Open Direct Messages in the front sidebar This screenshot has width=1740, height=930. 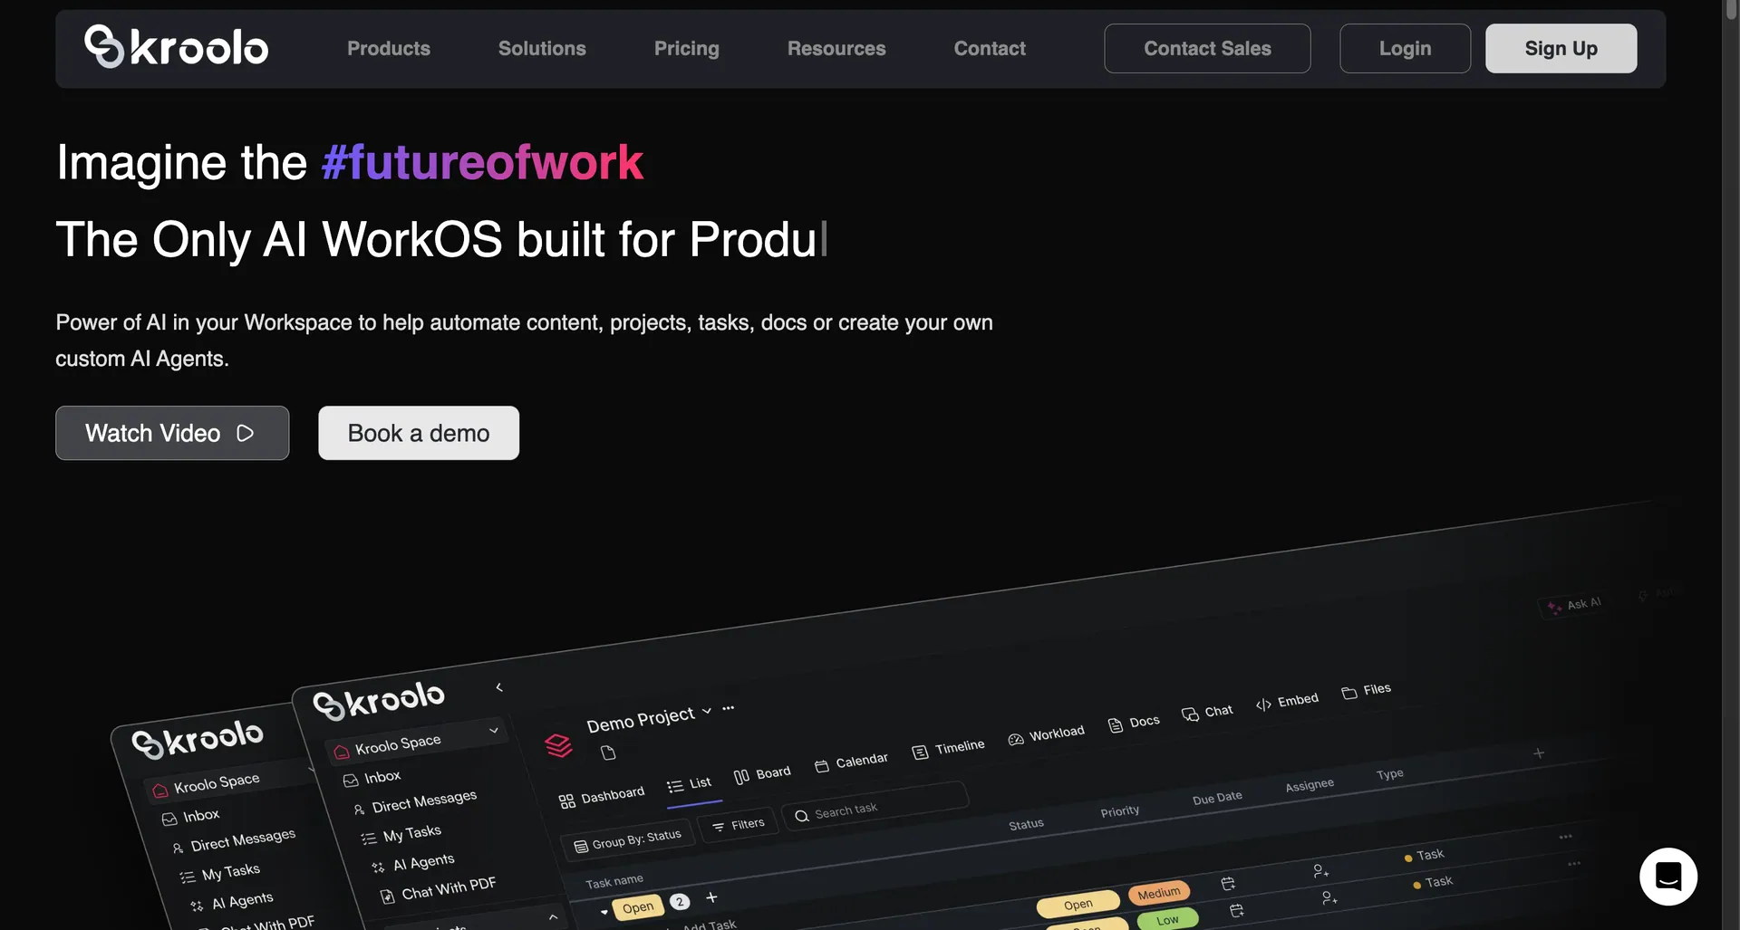coord(415,802)
